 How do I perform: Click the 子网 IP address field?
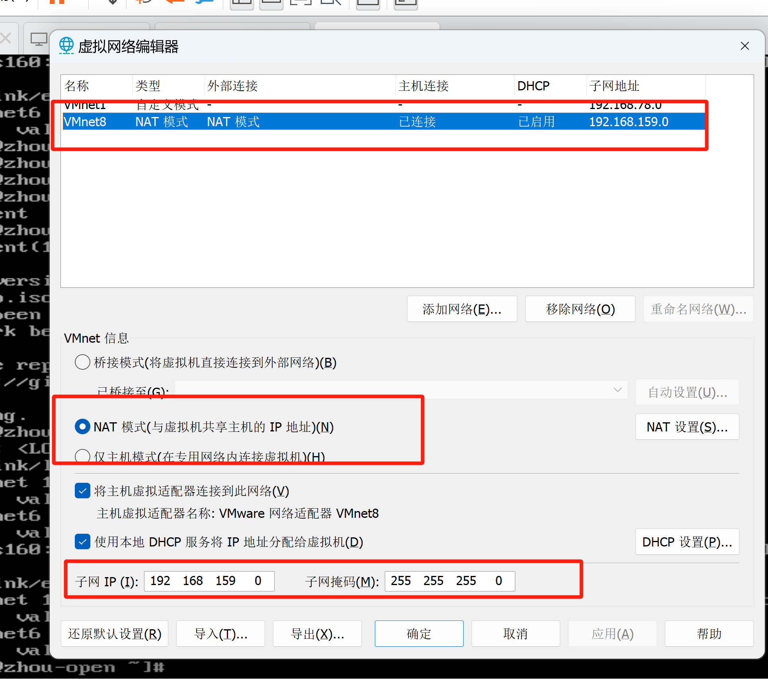(x=209, y=581)
